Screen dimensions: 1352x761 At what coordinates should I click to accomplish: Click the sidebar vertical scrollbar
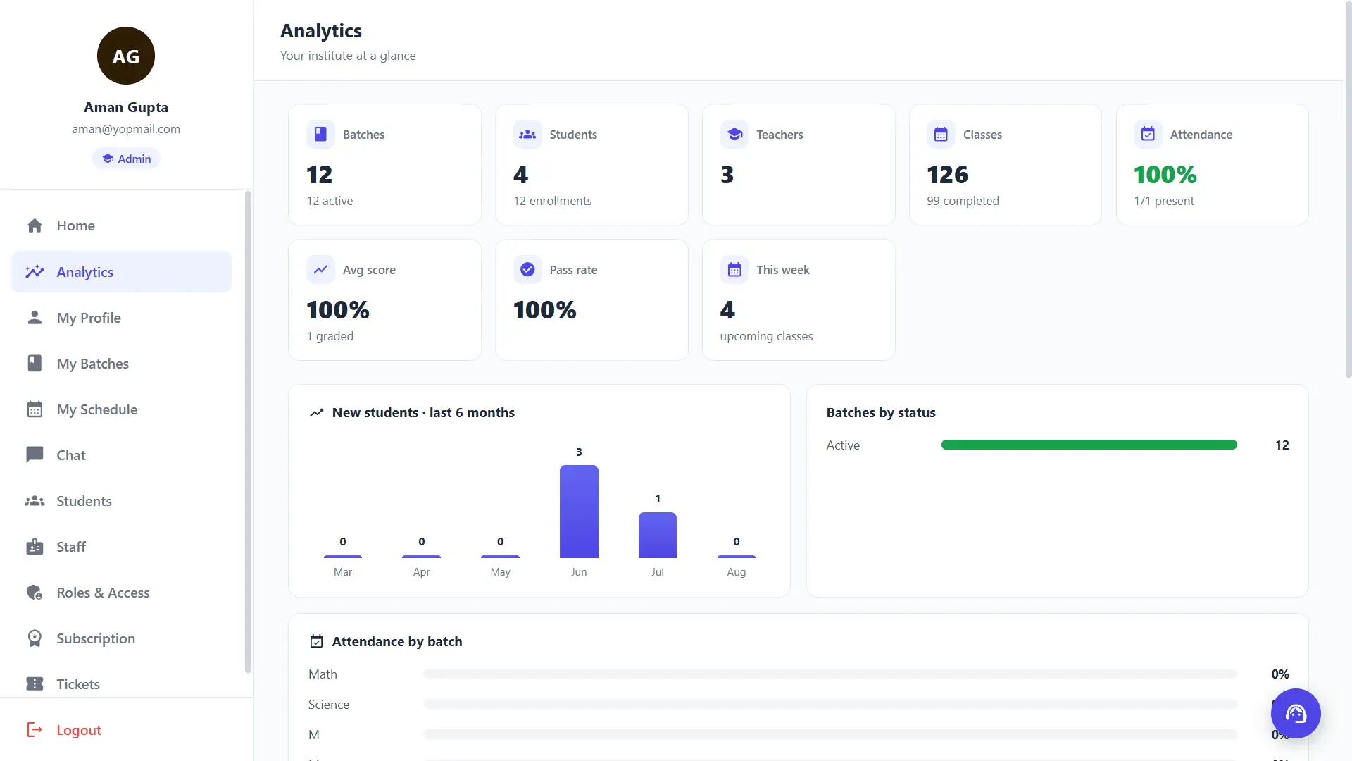pyautogui.click(x=248, y=431)
